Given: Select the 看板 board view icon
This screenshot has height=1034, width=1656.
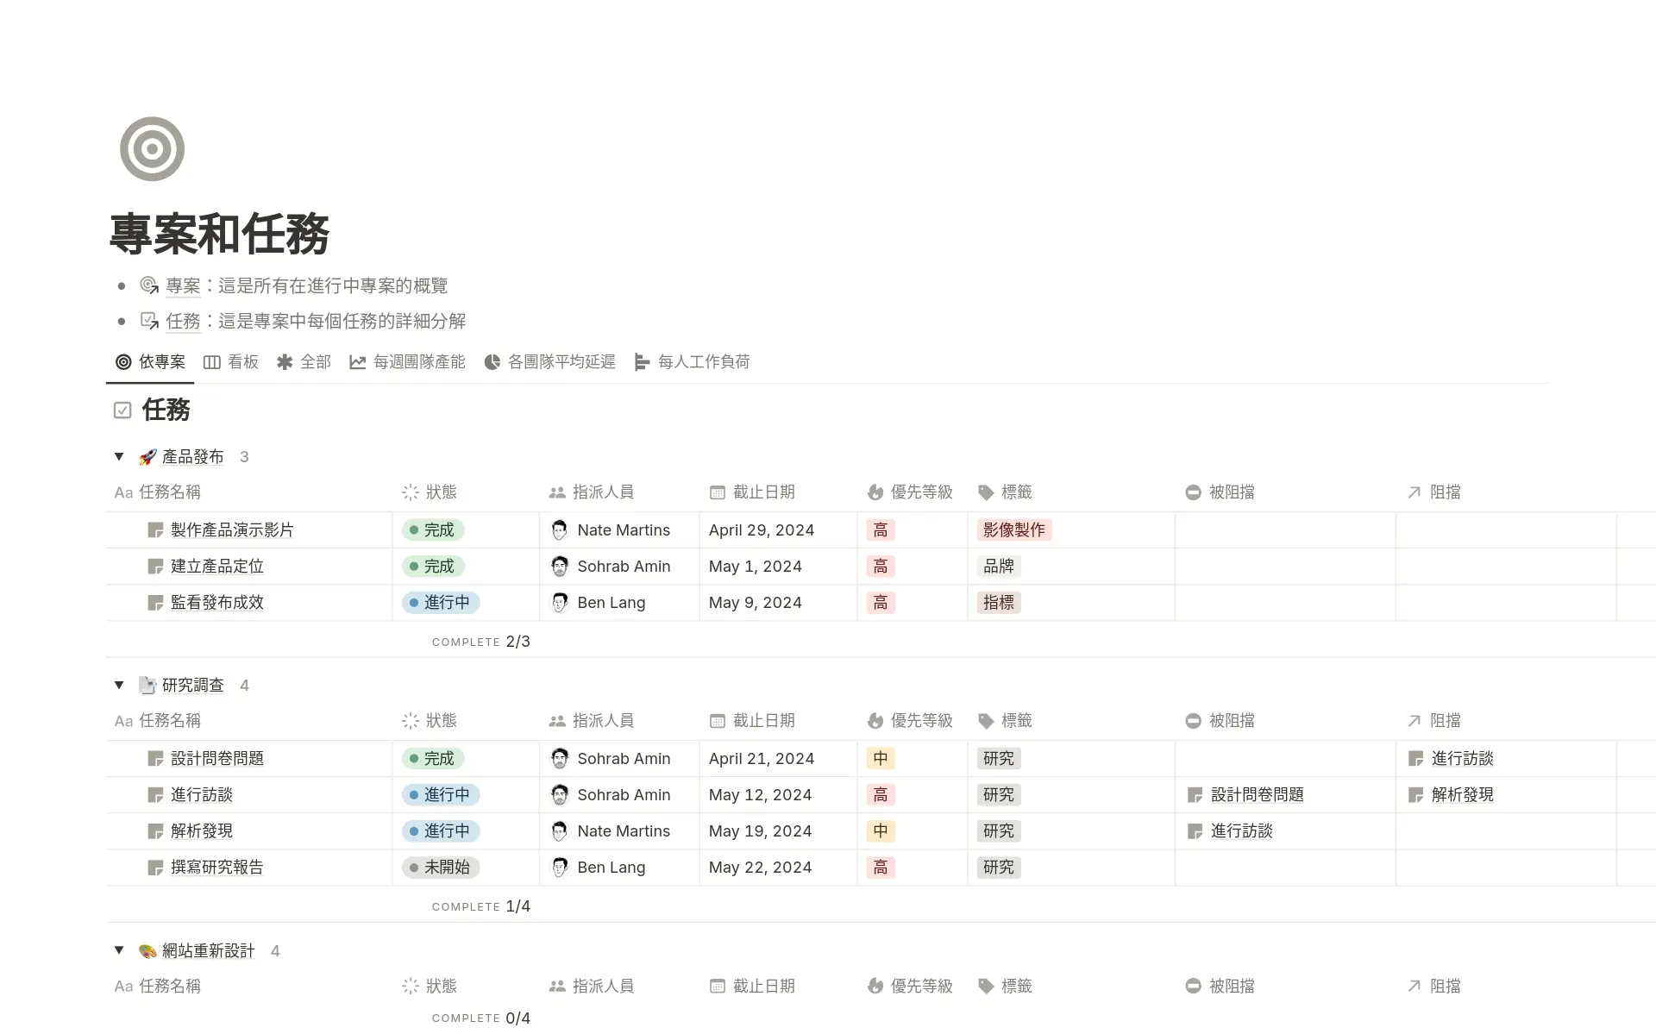Looking at the screenshot, I should (213, 361).
